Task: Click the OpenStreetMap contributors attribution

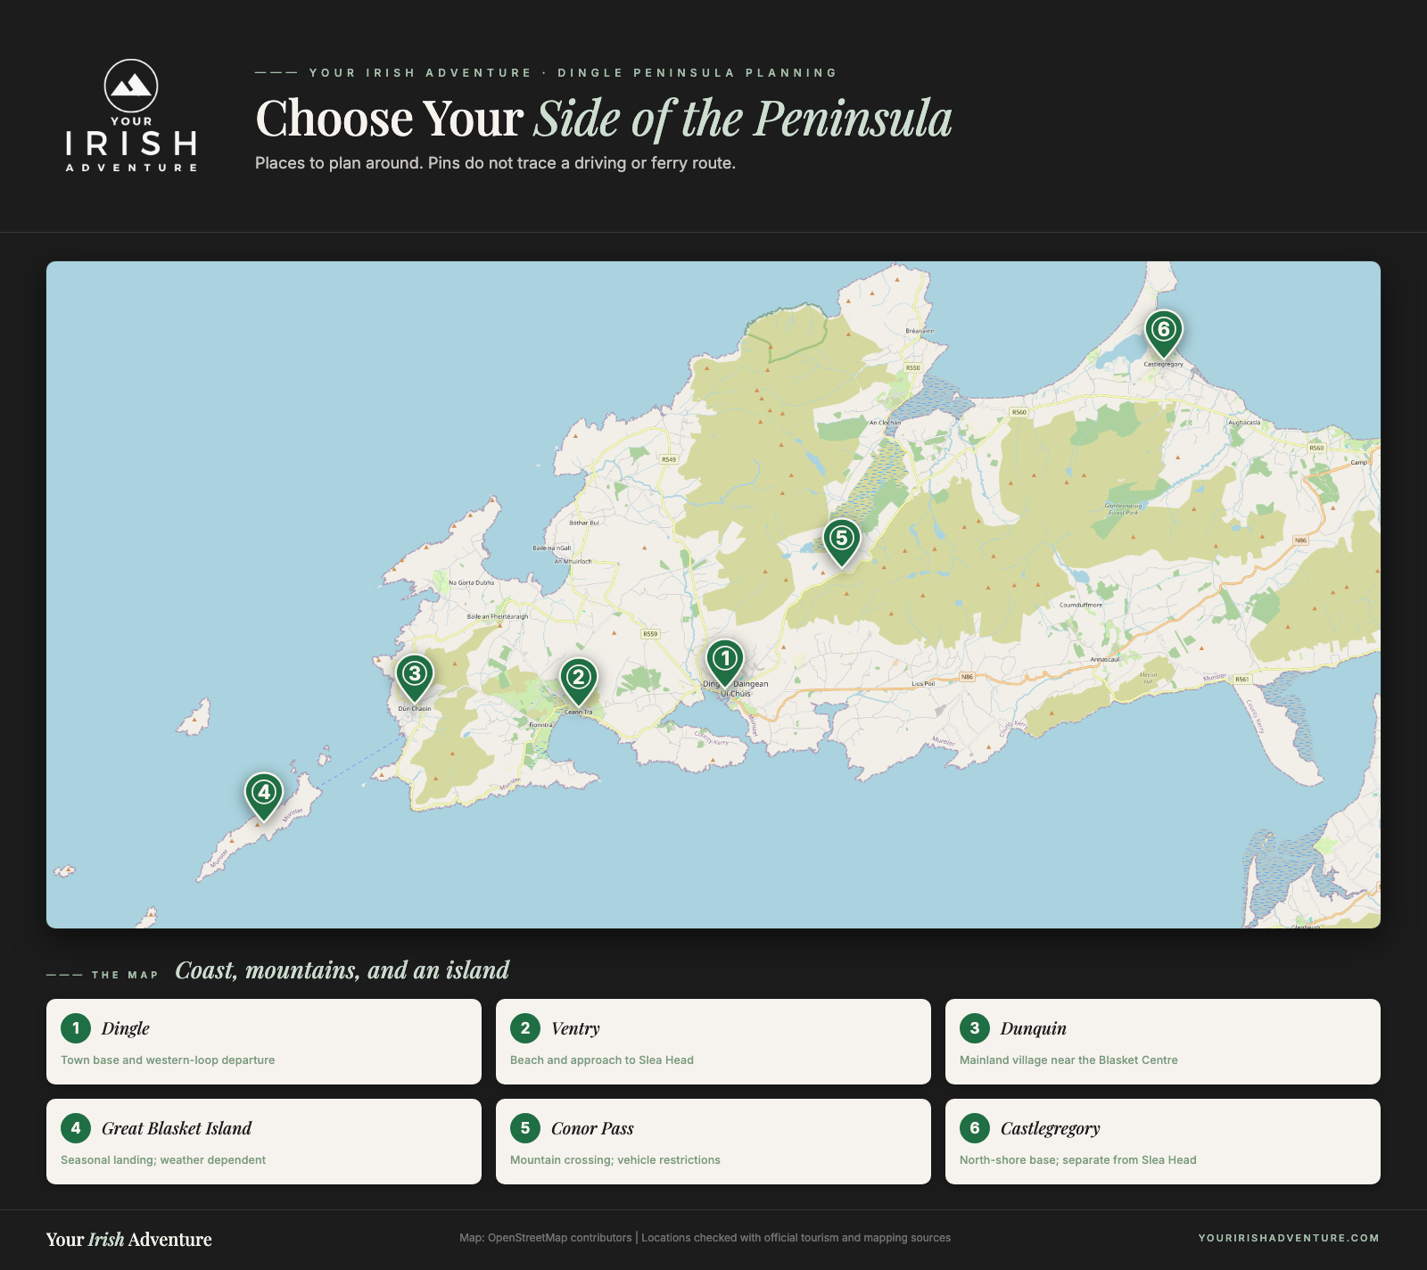Action: [x=545, y=1238]
